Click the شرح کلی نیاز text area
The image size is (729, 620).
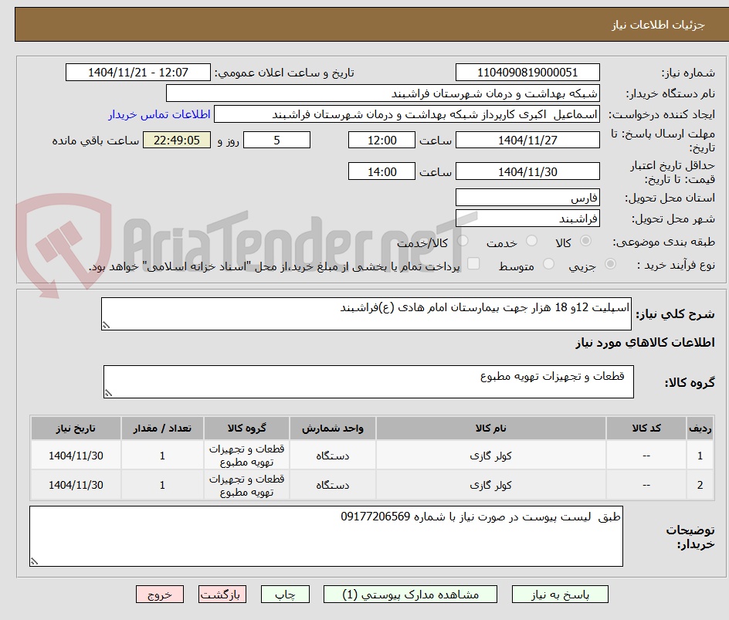(366, 314)
